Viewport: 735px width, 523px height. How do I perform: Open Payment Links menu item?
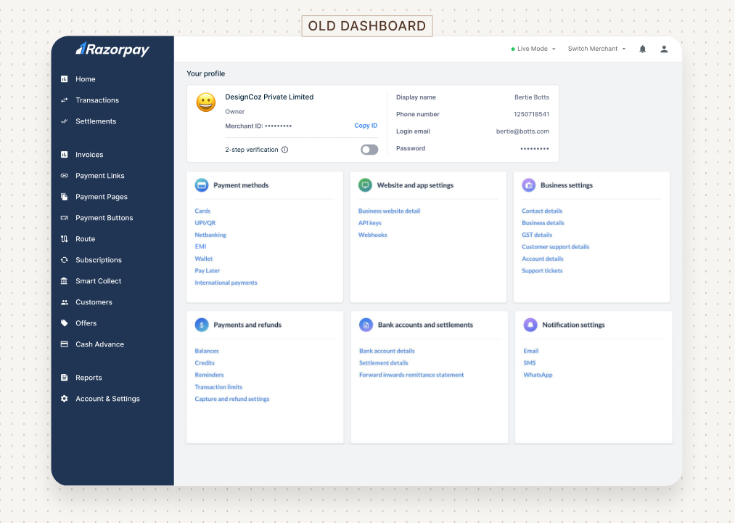click(100, 176)
